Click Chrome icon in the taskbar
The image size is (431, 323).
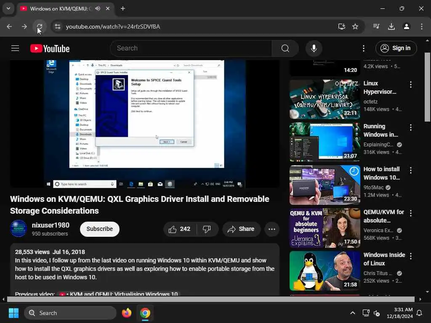145,313
